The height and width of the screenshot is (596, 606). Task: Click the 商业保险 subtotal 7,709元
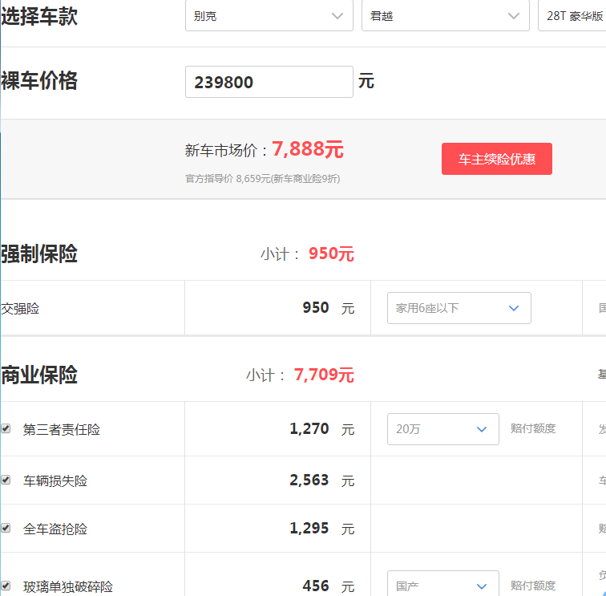click(x=324, y=375)
